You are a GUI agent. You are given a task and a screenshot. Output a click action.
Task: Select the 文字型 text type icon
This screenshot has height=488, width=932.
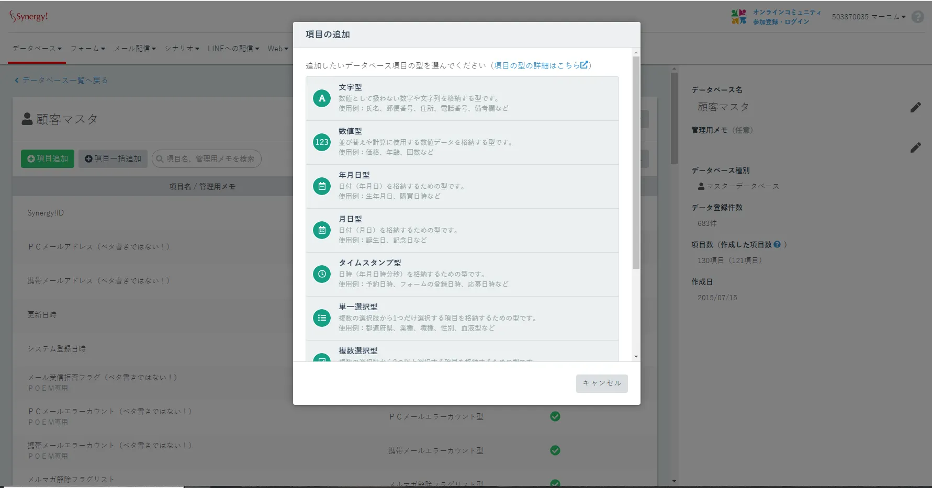322,98
